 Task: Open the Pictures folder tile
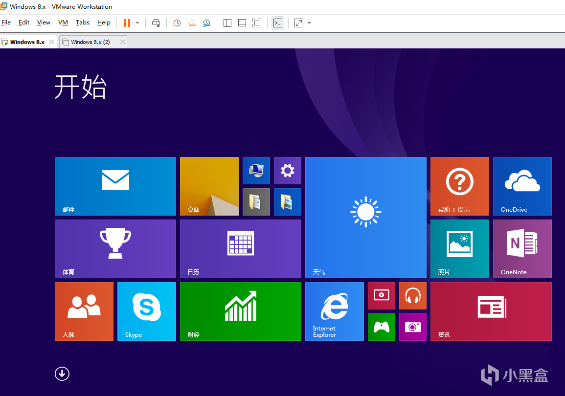pyautogui.click(x=288, y=201)
